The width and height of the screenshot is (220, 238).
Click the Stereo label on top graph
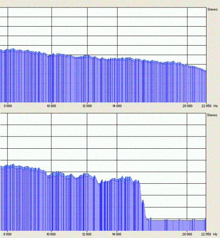click(x=212, y=10)
